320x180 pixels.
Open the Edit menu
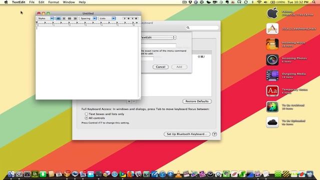click(41, 2)
